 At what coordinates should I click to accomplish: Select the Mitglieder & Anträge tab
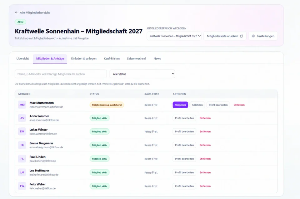(50, 59)
